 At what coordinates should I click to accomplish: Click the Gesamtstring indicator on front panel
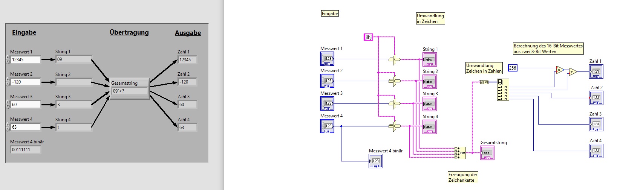point(130,91)
